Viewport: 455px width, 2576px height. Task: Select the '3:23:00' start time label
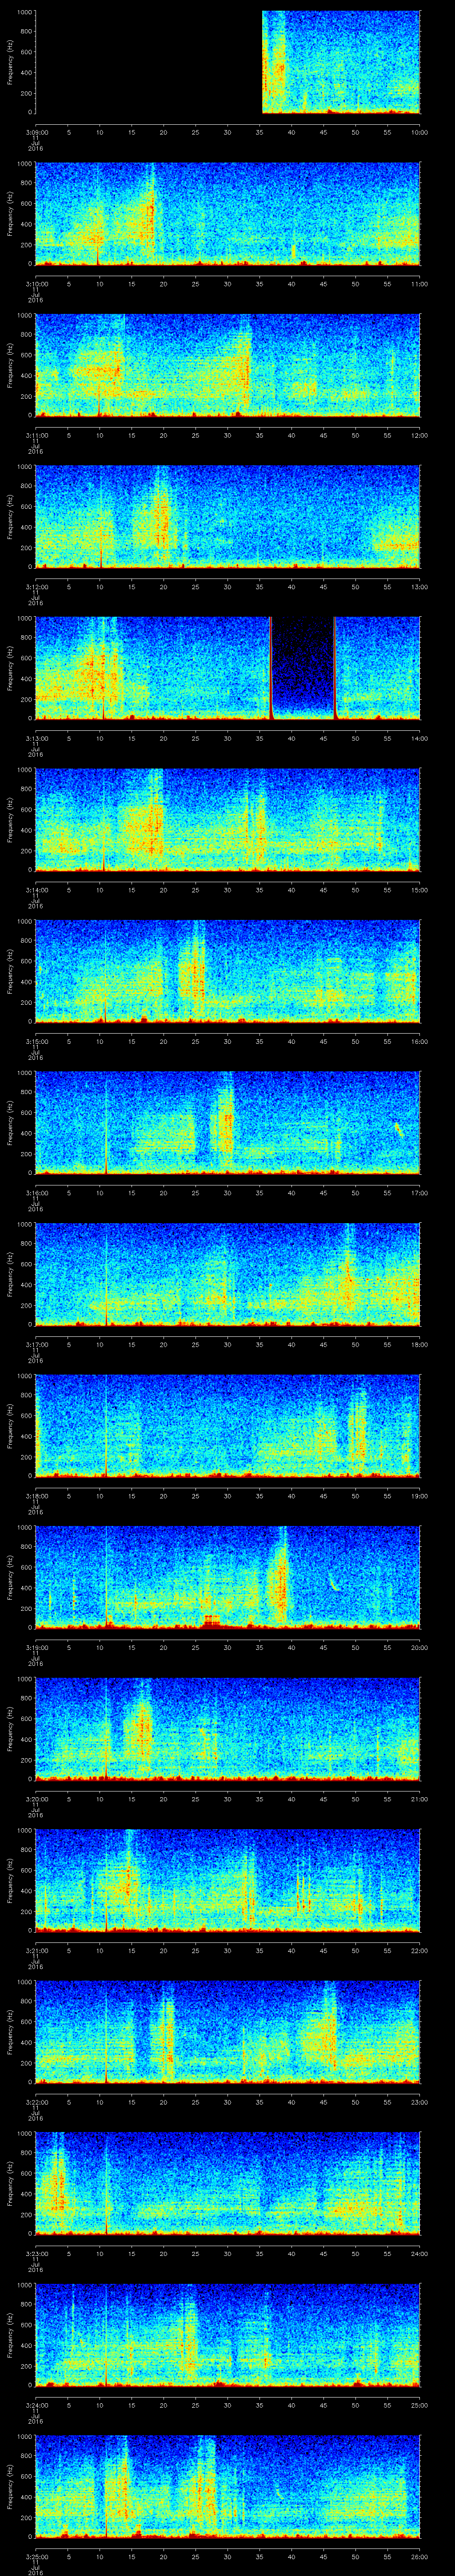(x=36, y=2253)
